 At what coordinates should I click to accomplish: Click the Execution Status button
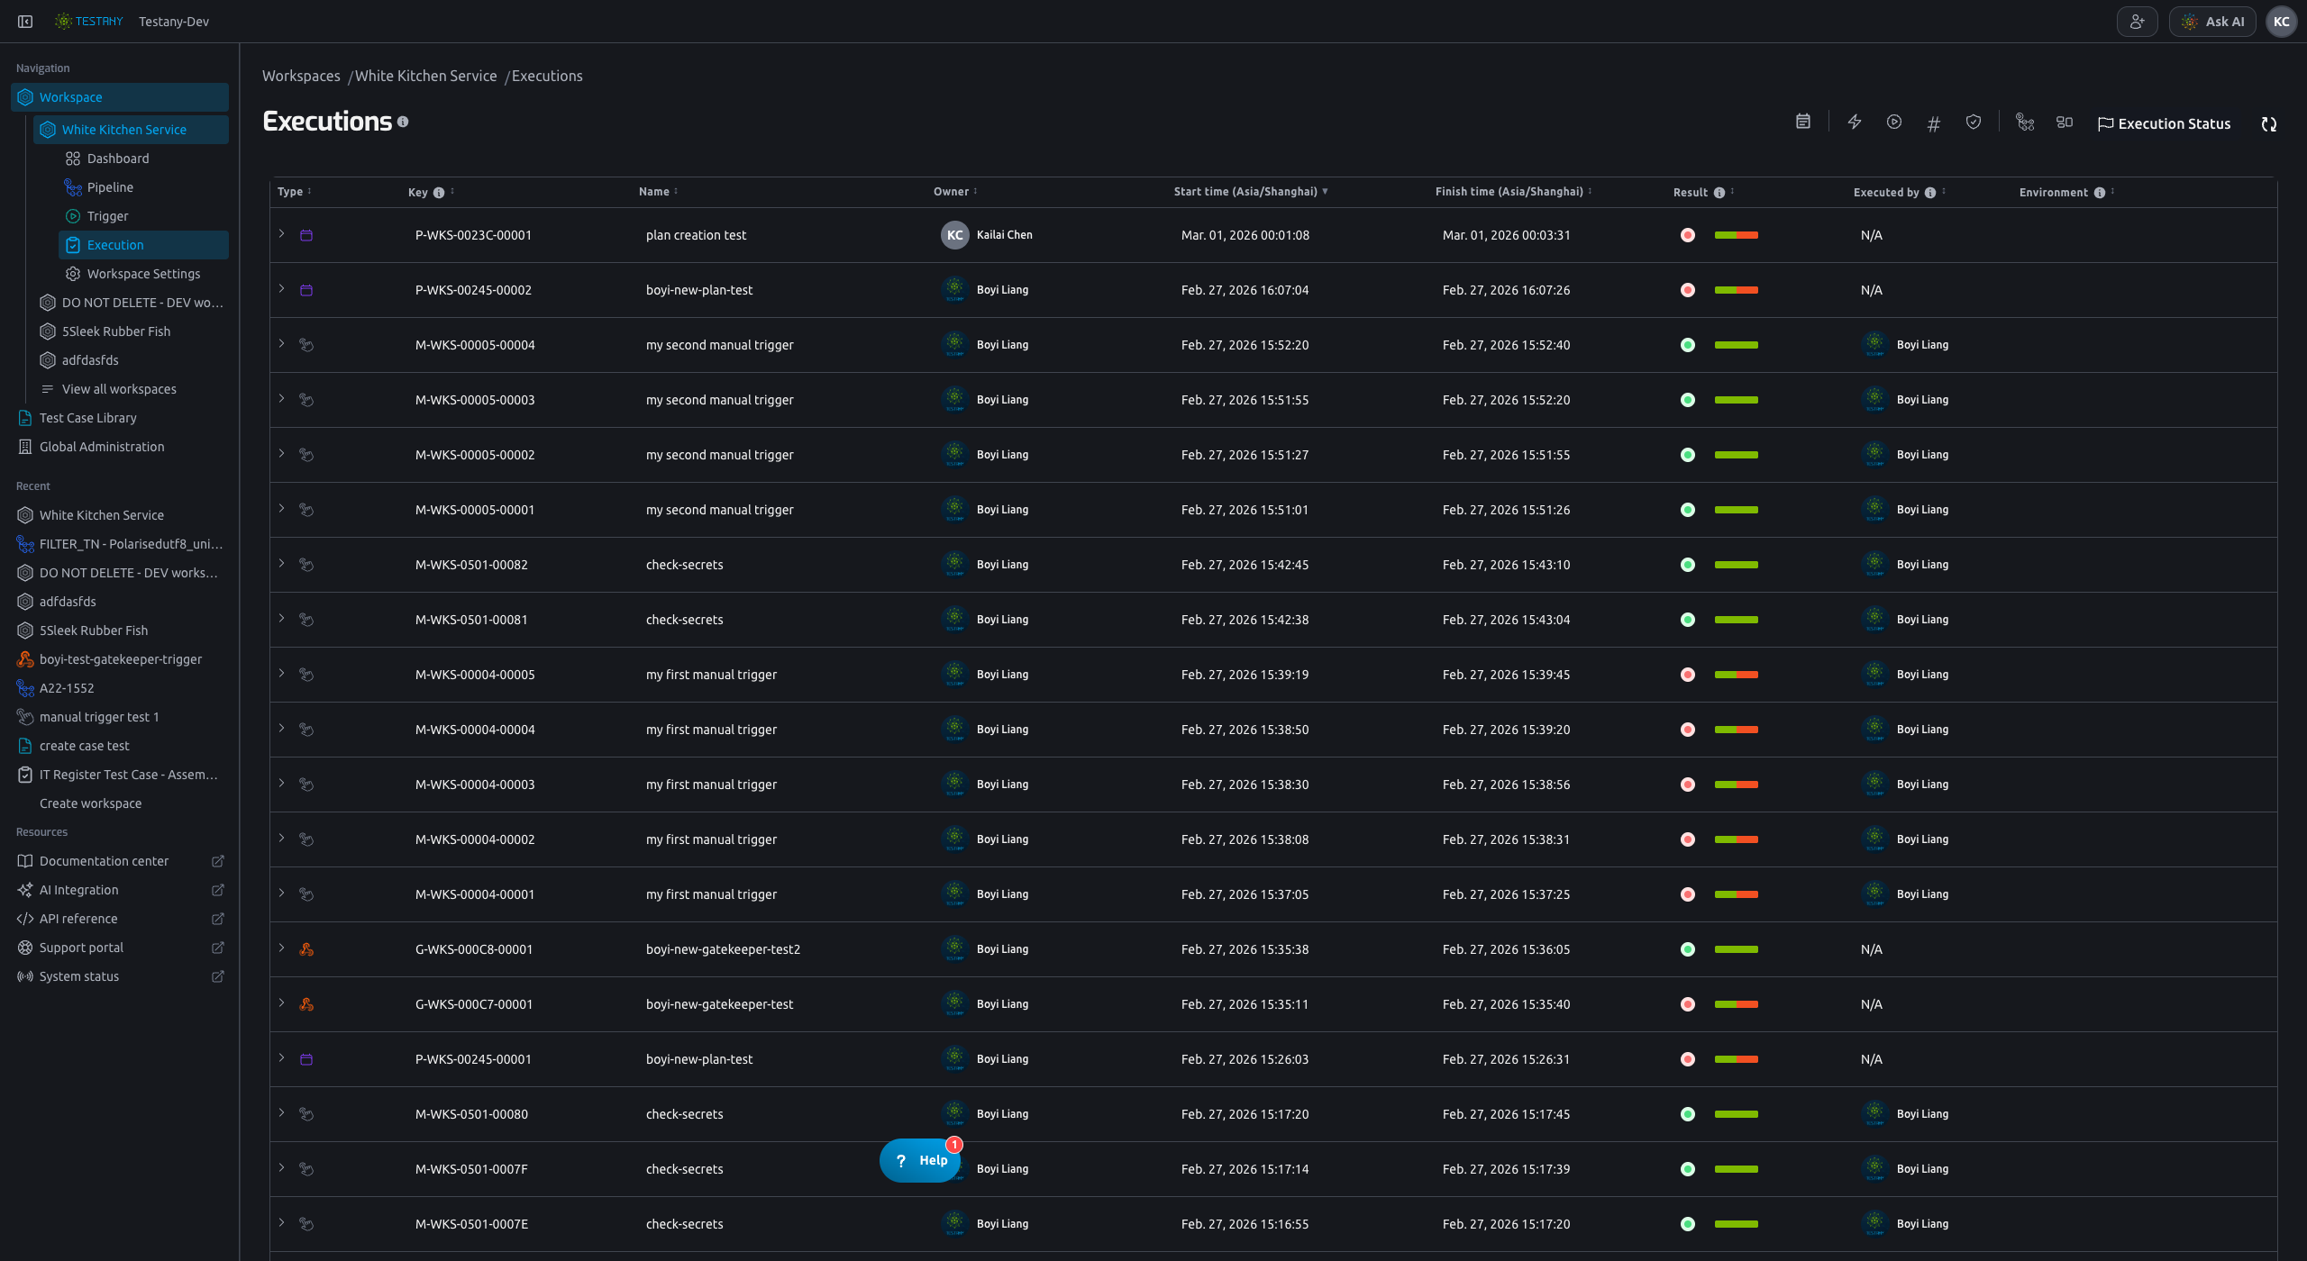[x=2164, y=124]
